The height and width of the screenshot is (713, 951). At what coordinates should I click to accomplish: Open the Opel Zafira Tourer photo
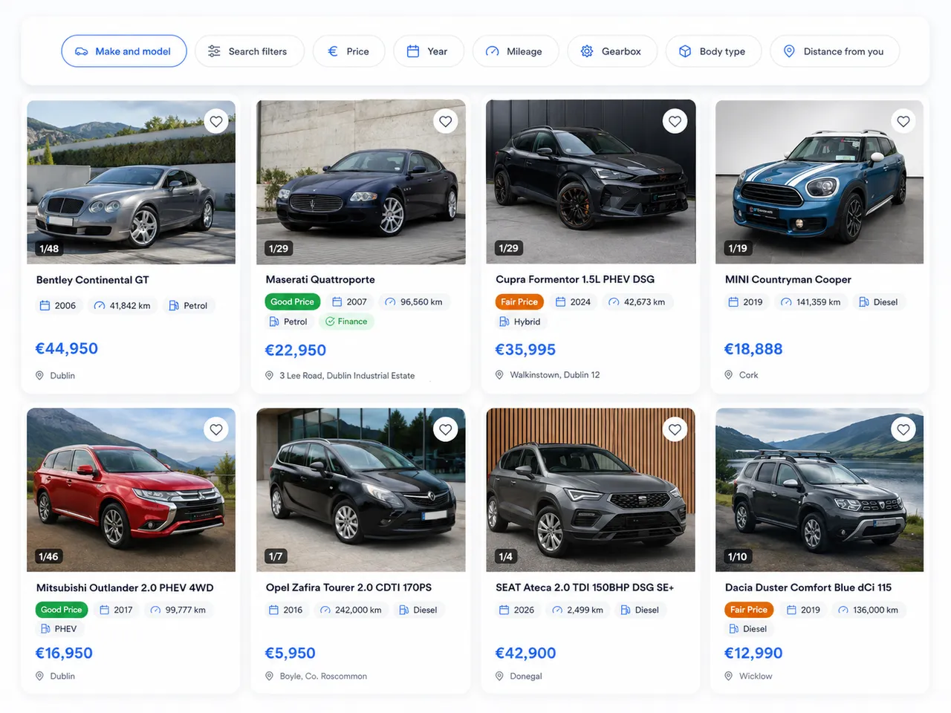click(361, 490)
